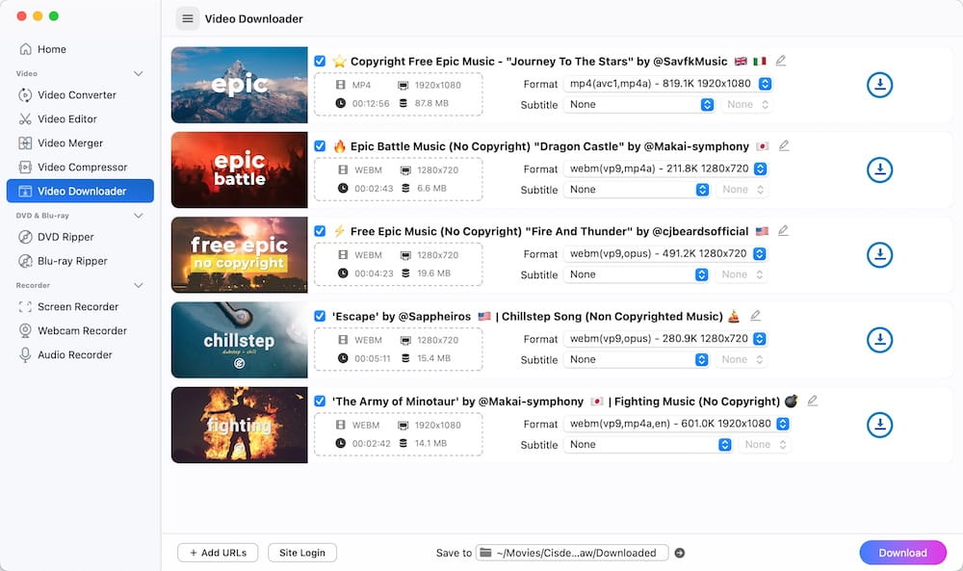Open Subtitle dropdown for 'Journey To The Stars'
963x571 pixels.
tap(638, 104)
